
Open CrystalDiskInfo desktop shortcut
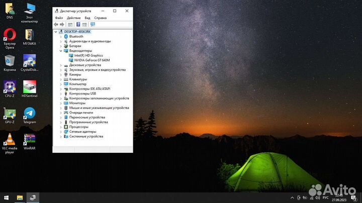[x=29, y=62]
